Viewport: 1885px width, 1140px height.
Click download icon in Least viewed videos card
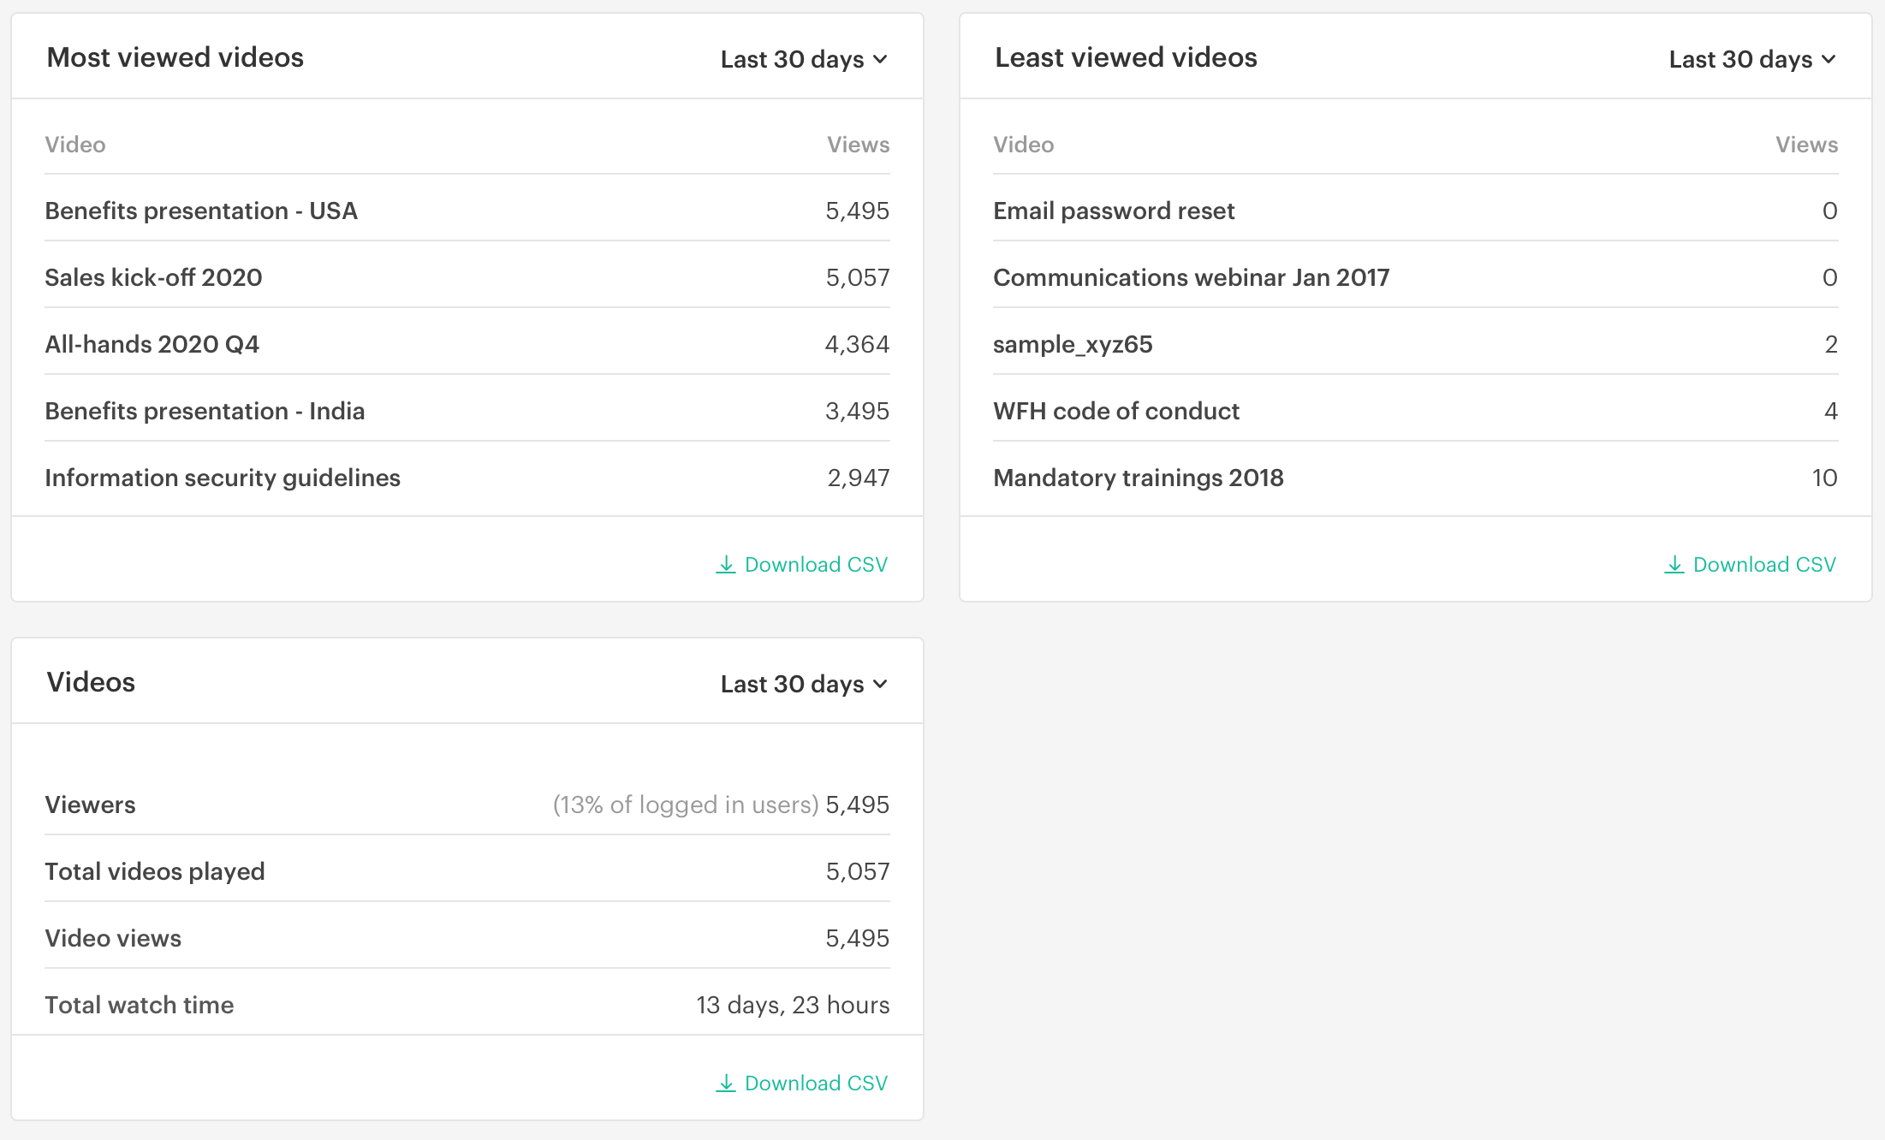pos(1674,565)
